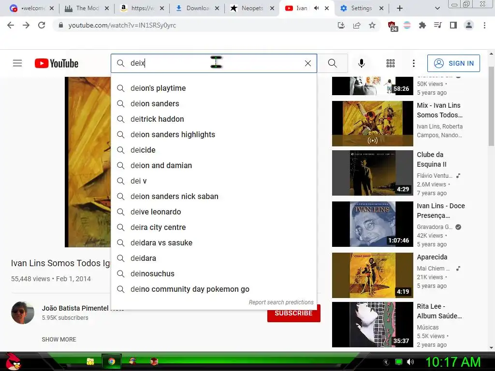The image size is (495, 371).
Task: Close the Neopets tab
Action: click(272, 8)
